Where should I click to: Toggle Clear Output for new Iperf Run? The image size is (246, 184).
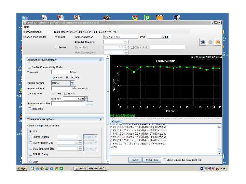point(165,159)
